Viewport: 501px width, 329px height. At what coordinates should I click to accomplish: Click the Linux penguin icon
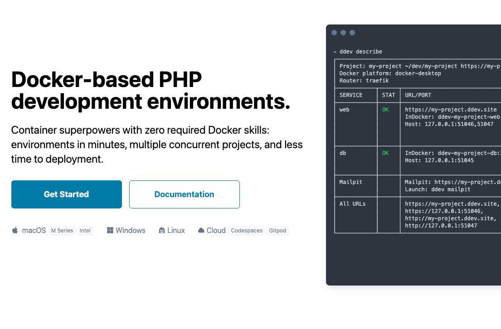click(x=162, y=230)
